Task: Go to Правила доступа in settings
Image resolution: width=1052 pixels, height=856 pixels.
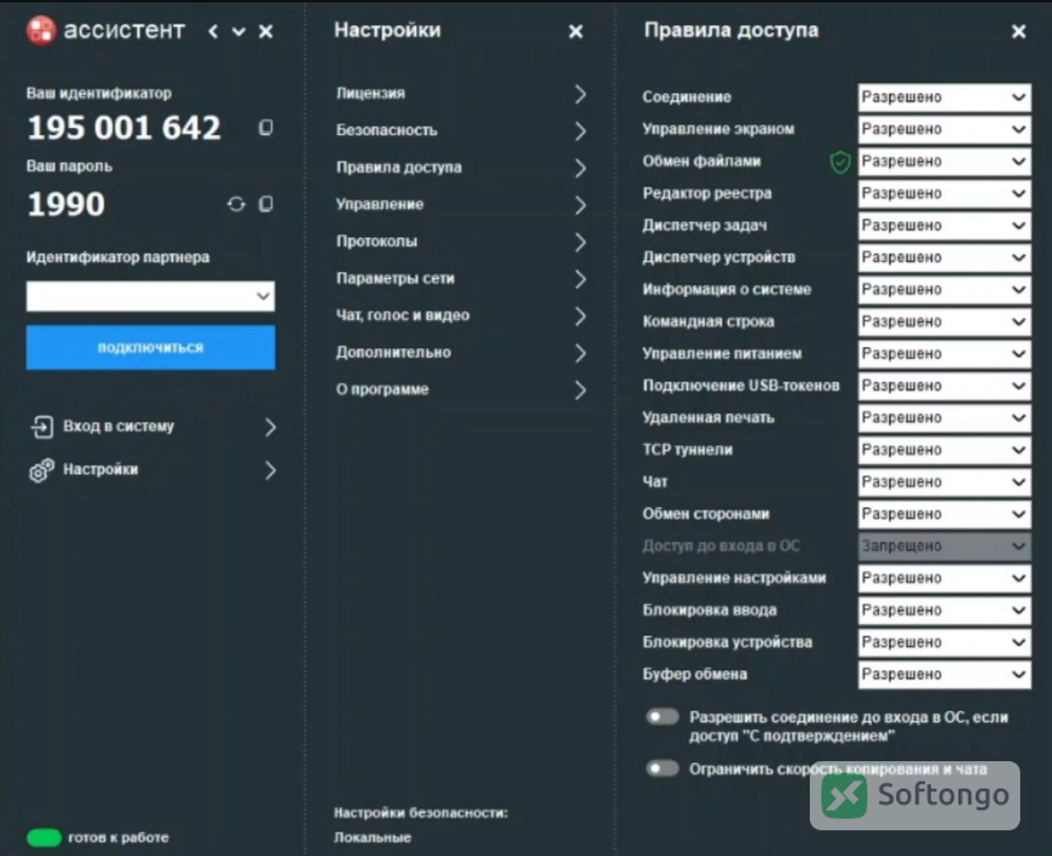Action: (461, 168)
